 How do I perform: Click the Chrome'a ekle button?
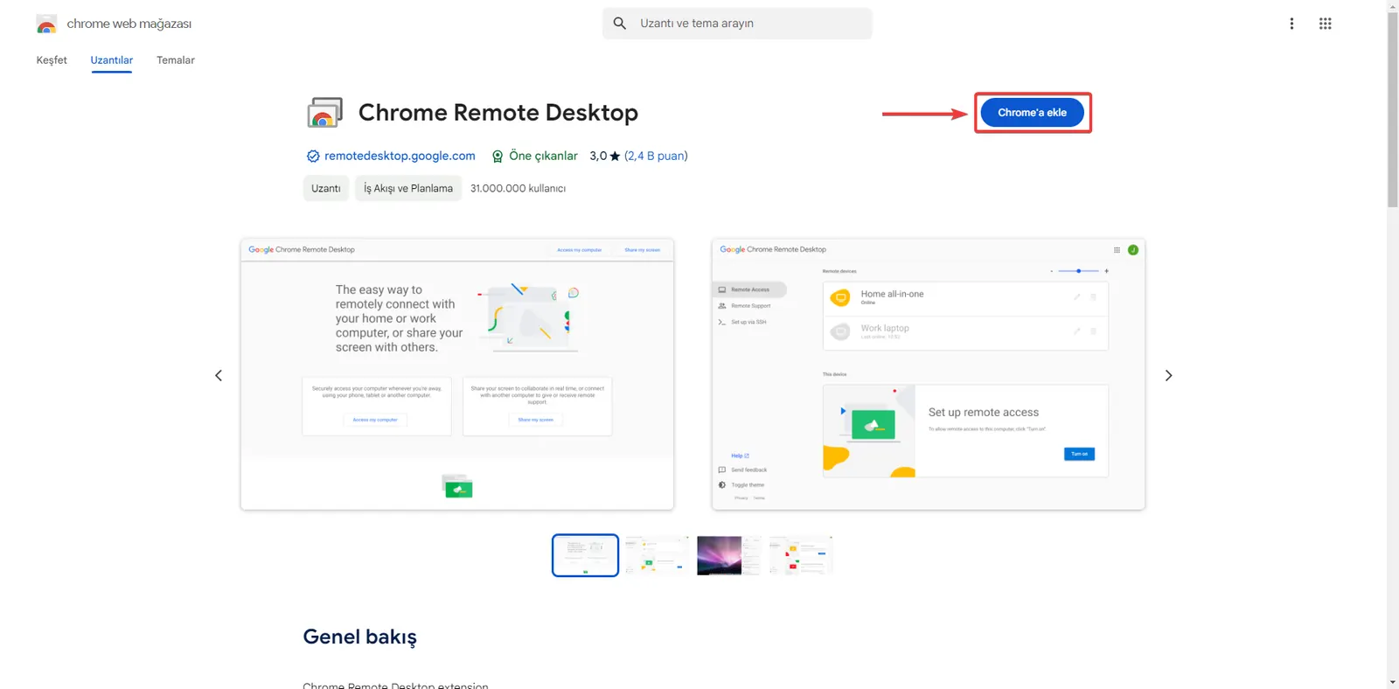(x=1033, y=113)
